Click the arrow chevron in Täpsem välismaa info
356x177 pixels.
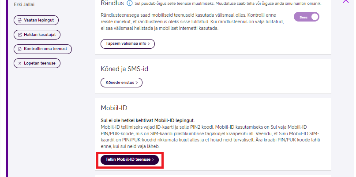pyautogui.click(x=149, y=44)
